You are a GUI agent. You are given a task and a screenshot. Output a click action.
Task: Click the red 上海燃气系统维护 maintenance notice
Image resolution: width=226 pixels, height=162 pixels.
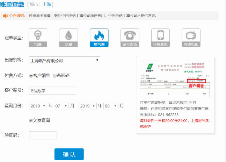174,124
